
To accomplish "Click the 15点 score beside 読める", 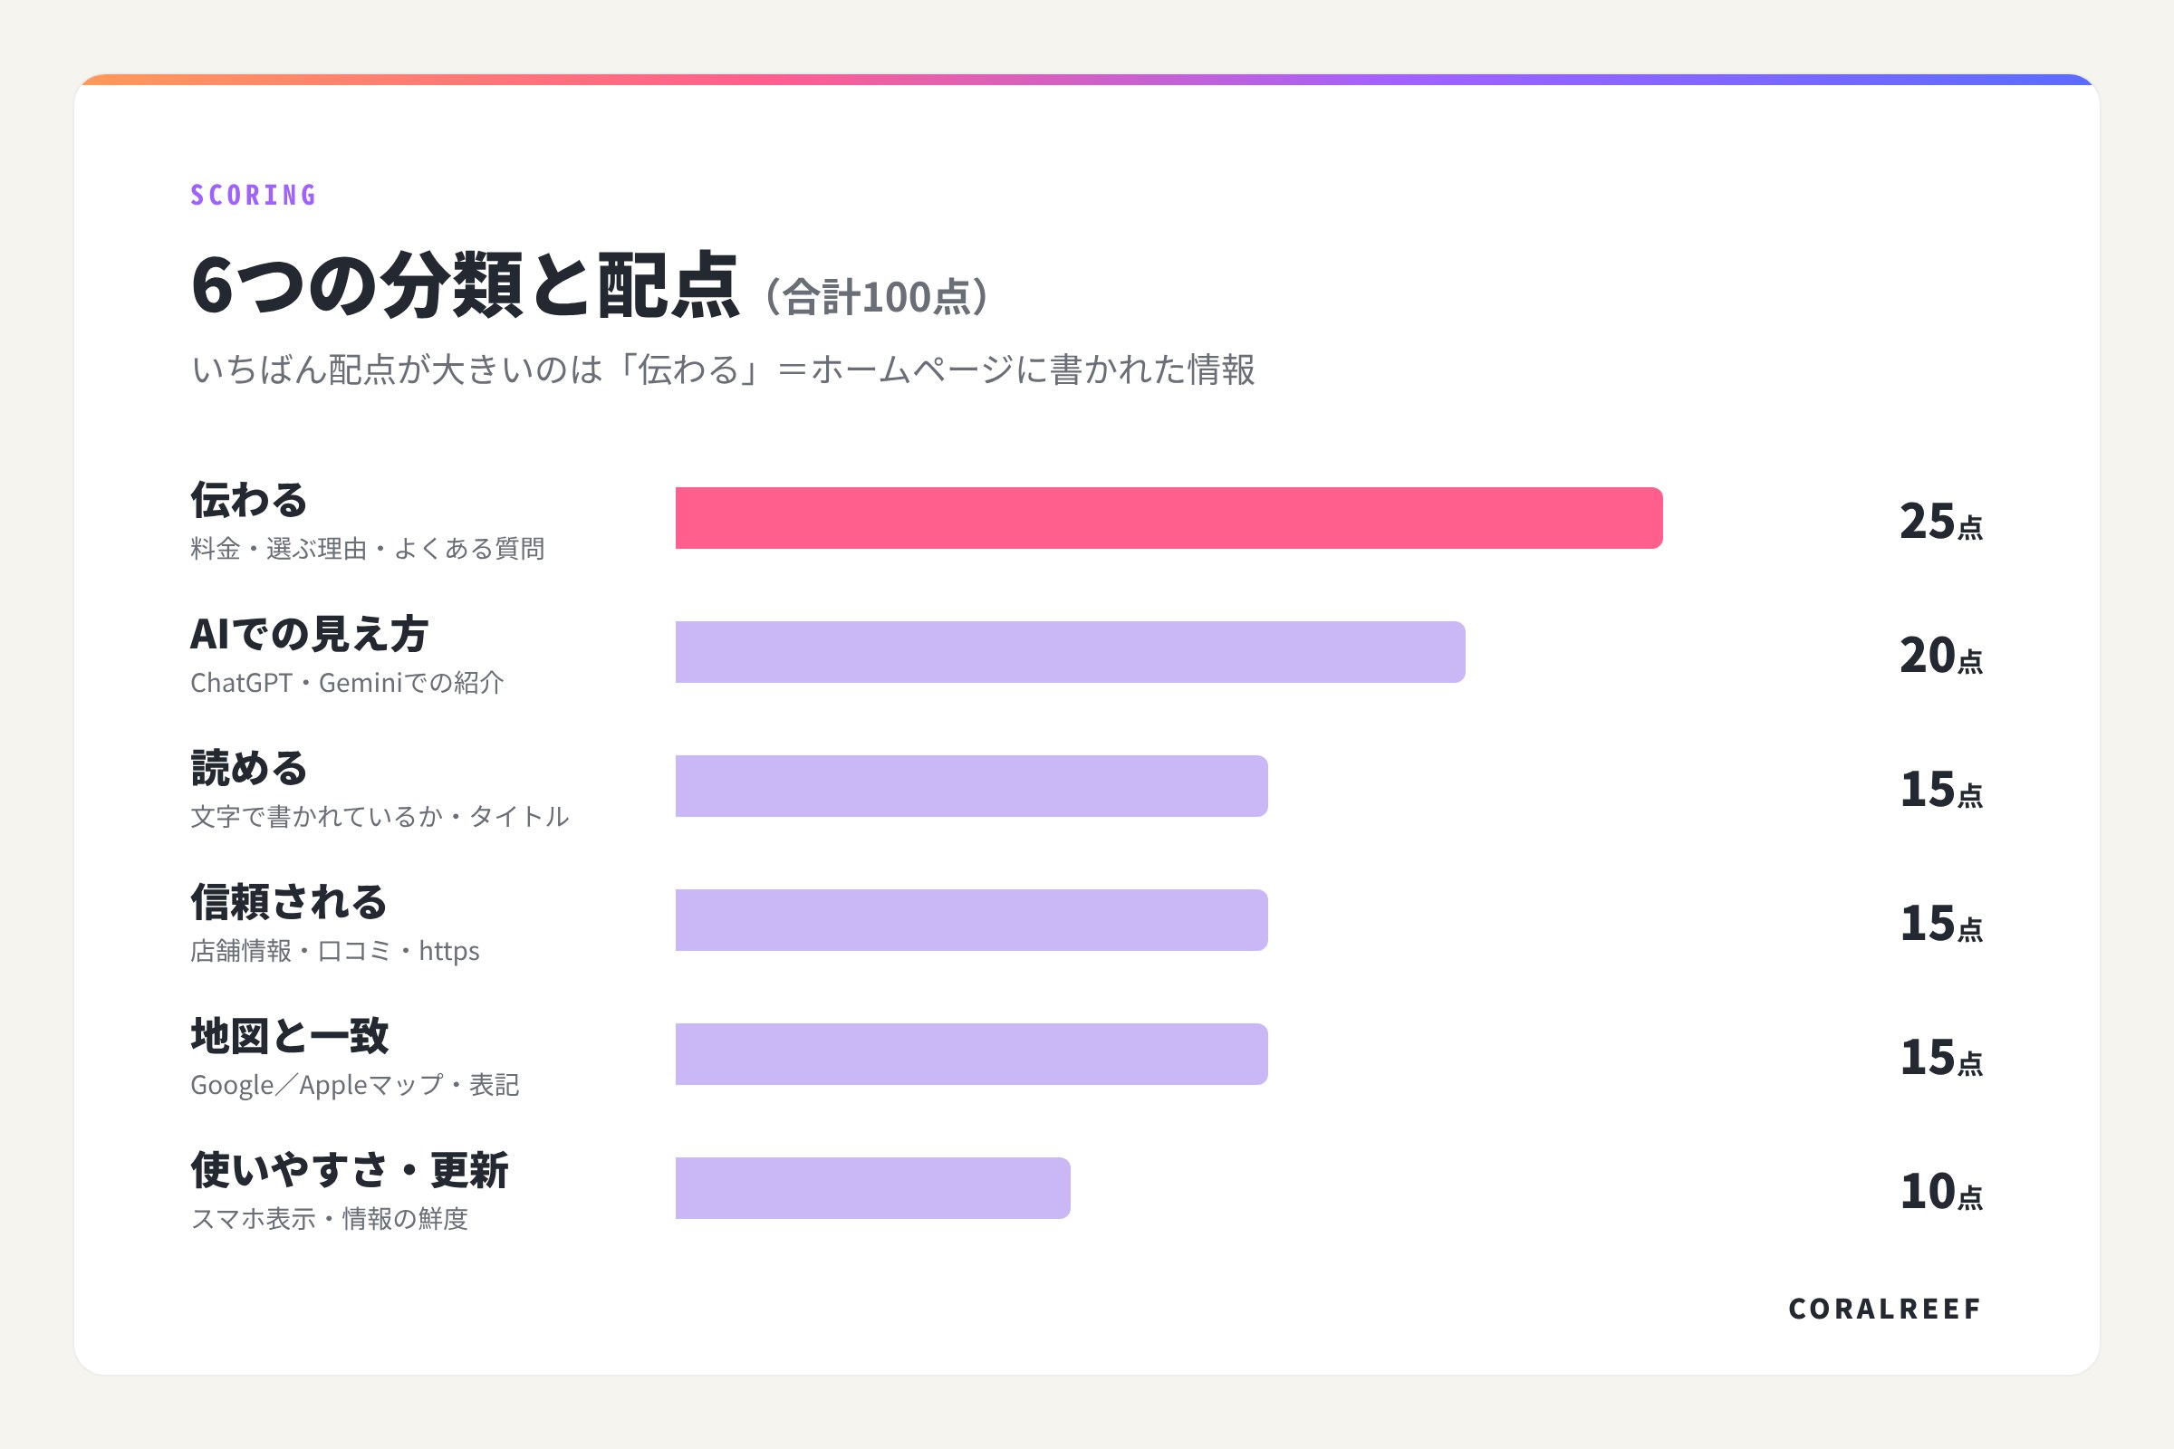I will (1941, 789).
